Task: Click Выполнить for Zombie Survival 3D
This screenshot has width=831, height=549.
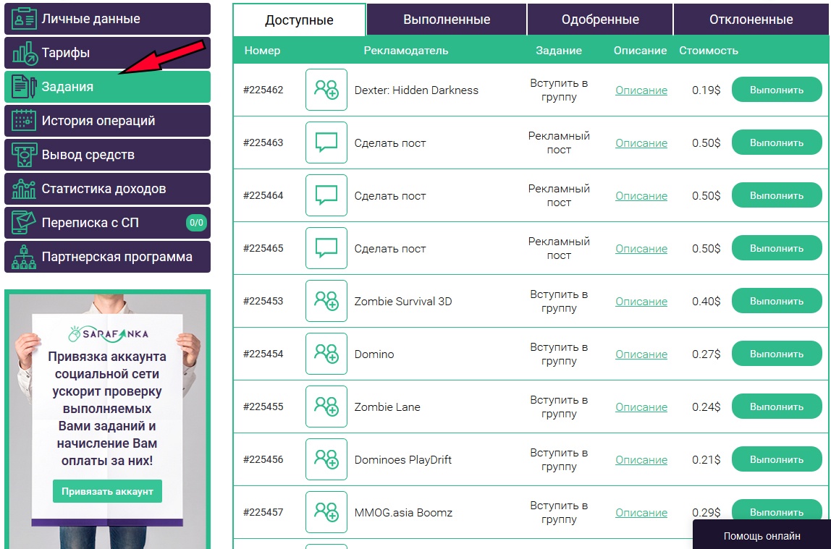Action: 777,301
